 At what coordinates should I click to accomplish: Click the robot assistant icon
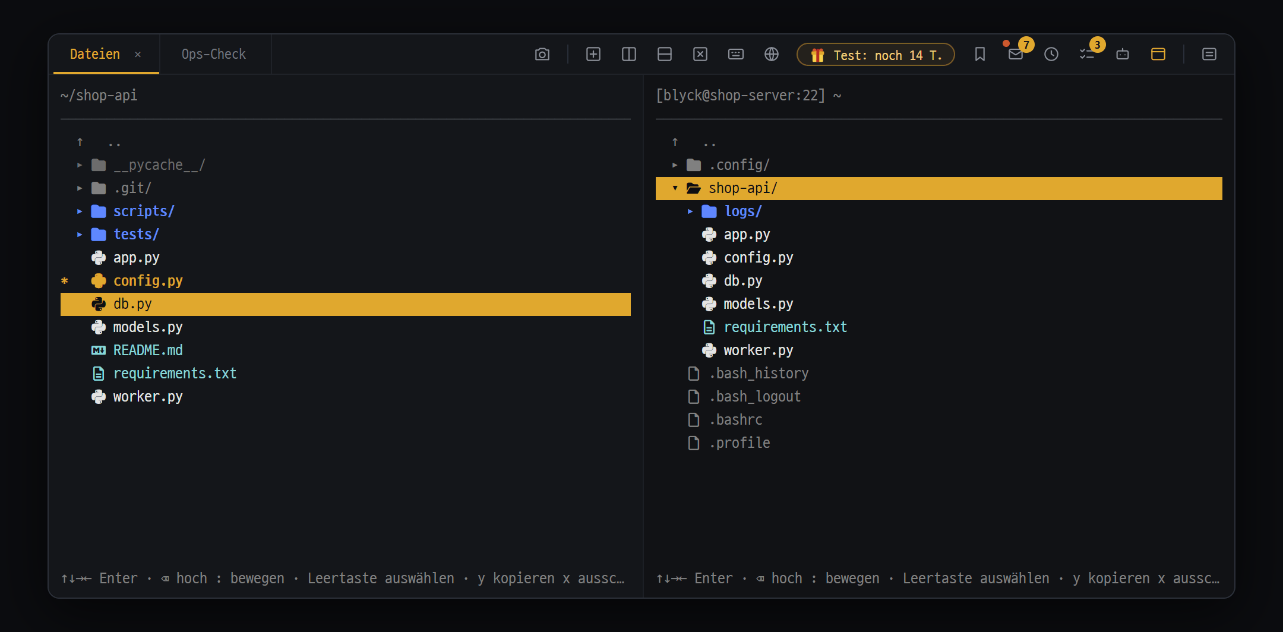1122,55
